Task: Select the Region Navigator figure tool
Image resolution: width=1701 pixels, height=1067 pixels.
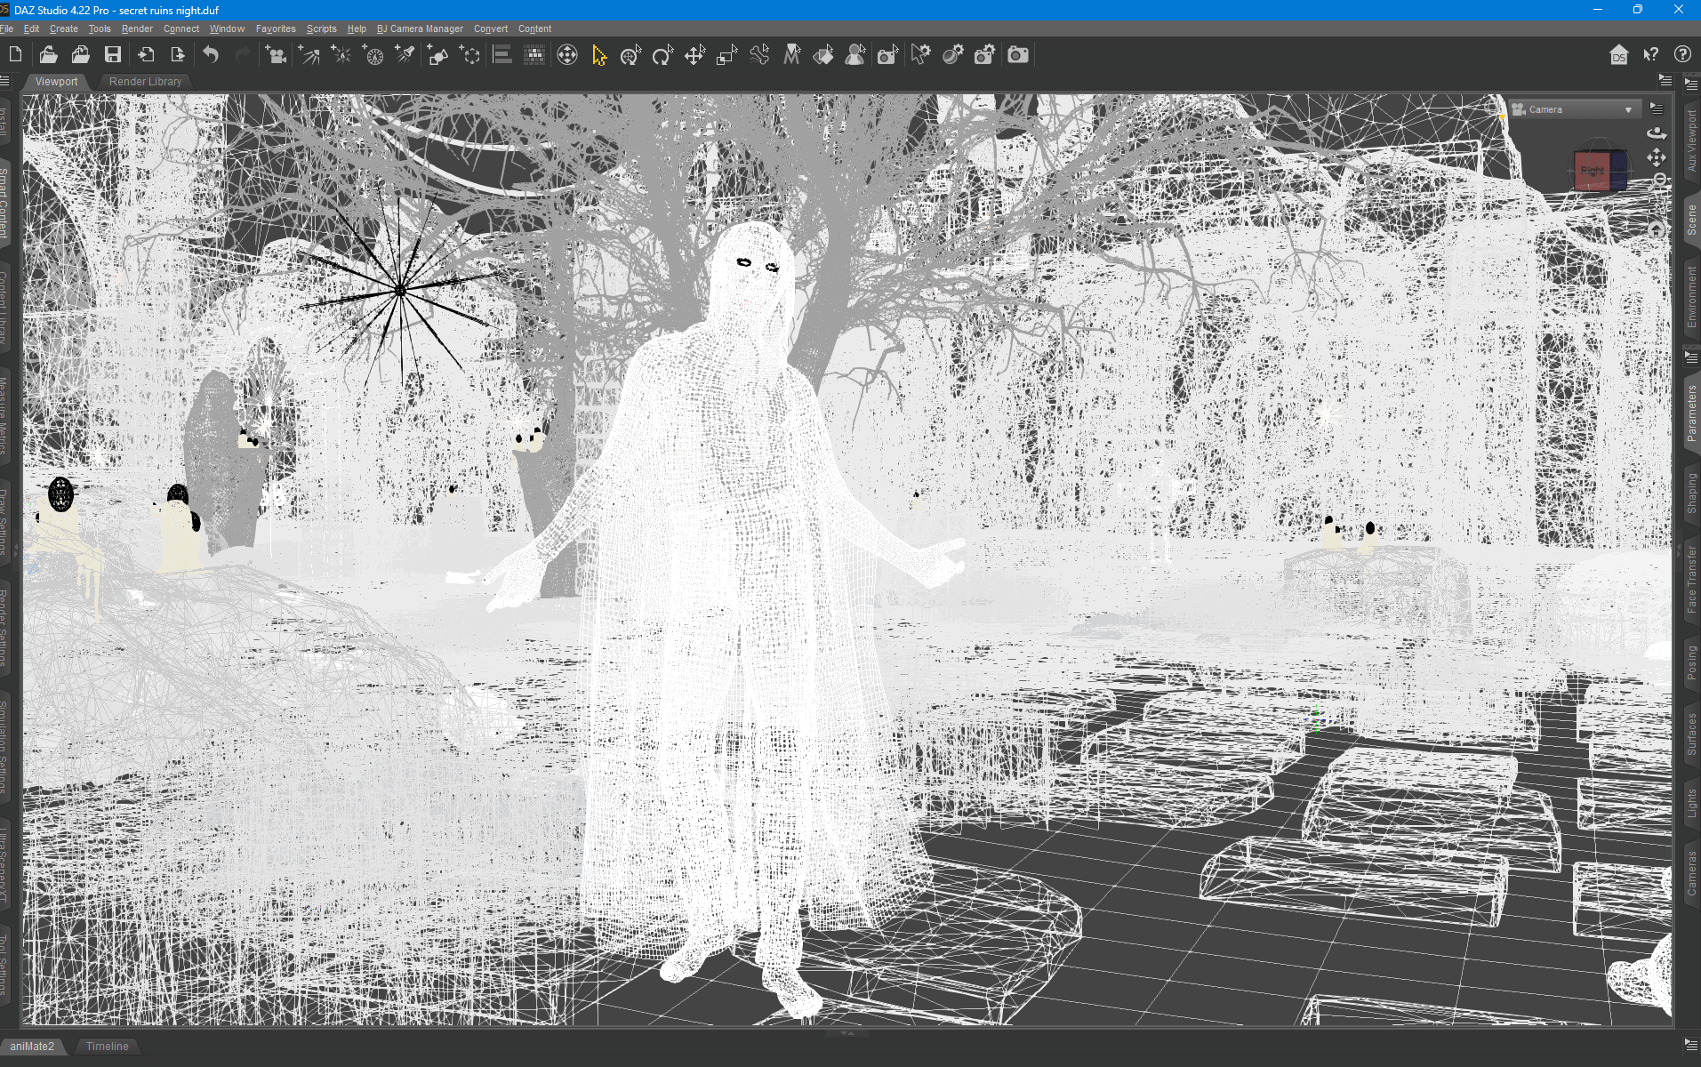Action: pyautogui.click(x=855, y=55)
